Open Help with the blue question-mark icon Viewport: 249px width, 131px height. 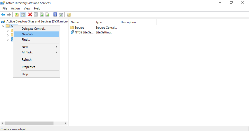click(55, 14)
